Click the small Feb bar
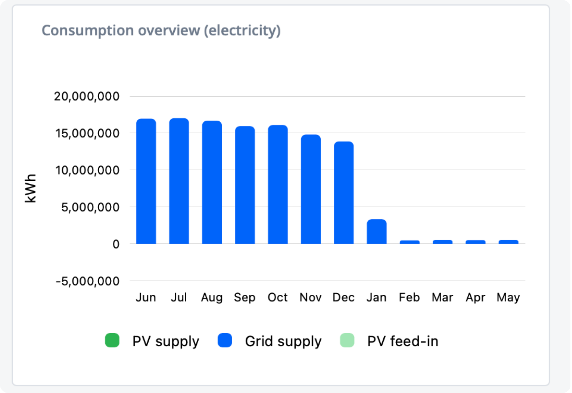This screenshot has height=393, width=572. coord(410,242)
